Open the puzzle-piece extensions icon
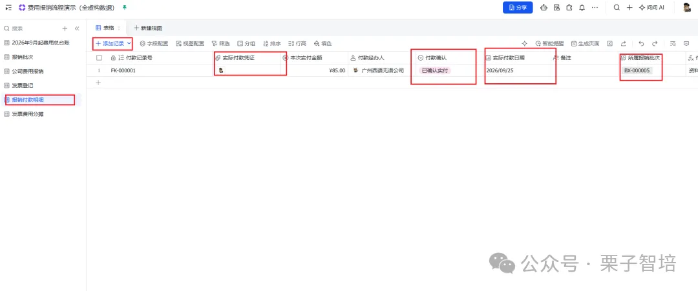Screen dimensions: 698x291 tap(569, 8)
